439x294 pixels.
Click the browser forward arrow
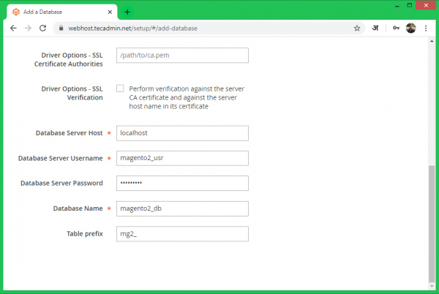pyautogui.click(x=28, y=28)
